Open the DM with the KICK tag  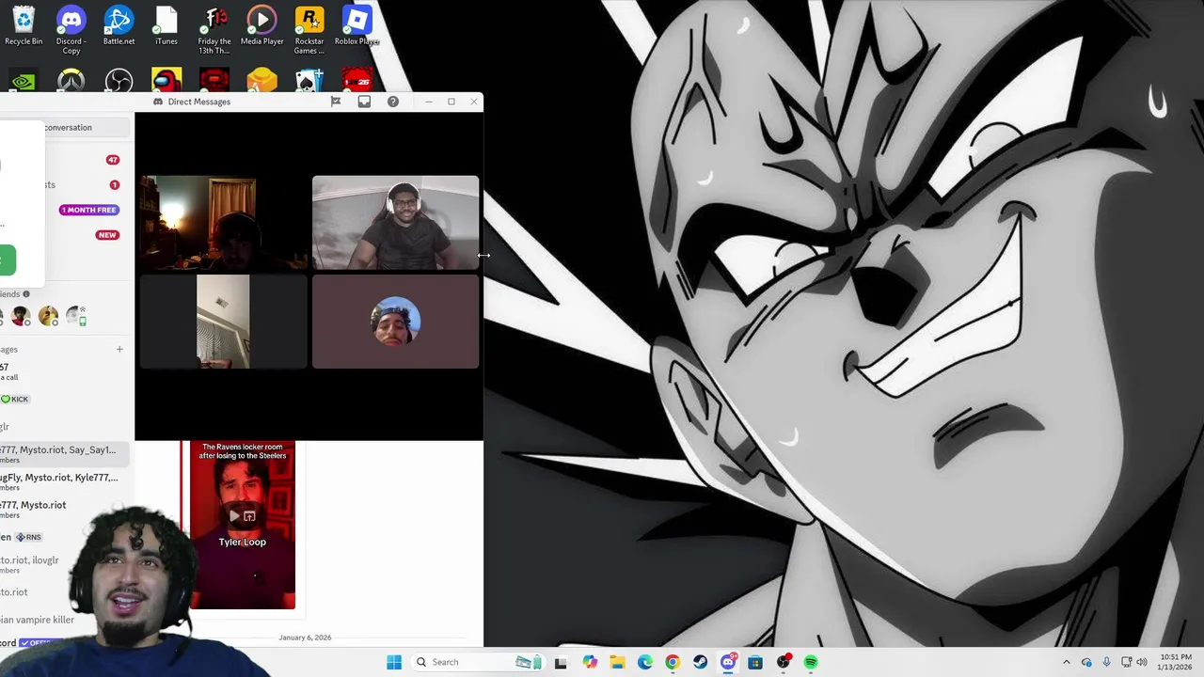pyautogui.click(x=64, y=399)
